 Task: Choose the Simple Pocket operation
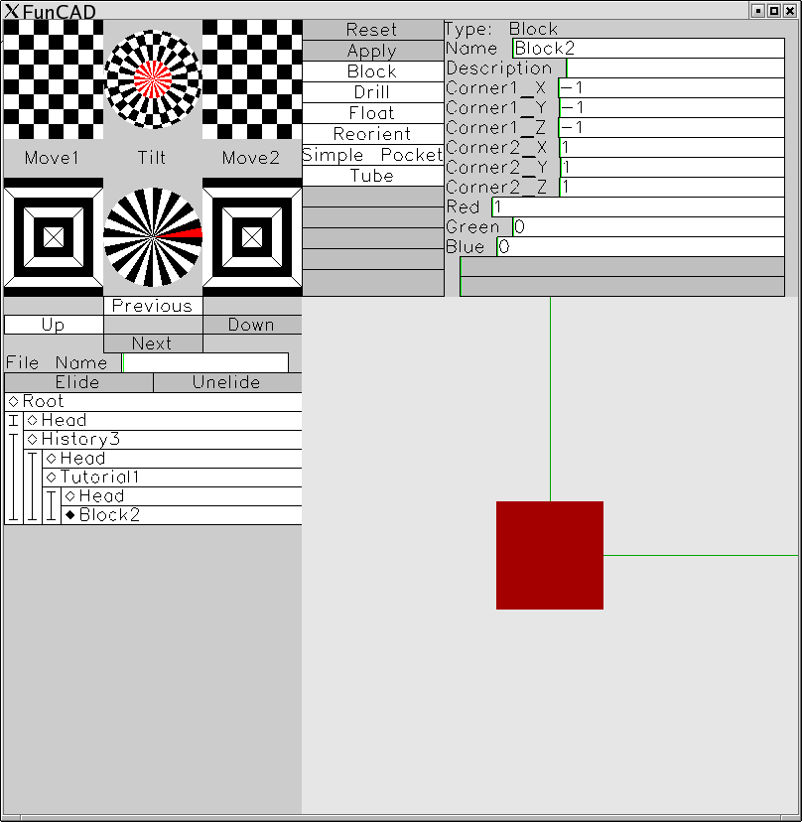(x=372, y=155)
